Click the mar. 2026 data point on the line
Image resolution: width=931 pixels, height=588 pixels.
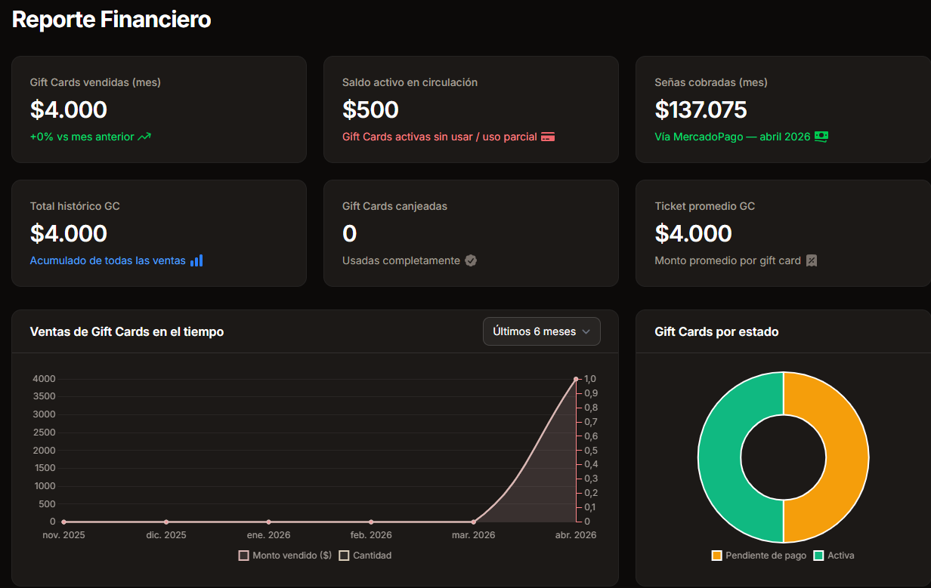point(474,522)
